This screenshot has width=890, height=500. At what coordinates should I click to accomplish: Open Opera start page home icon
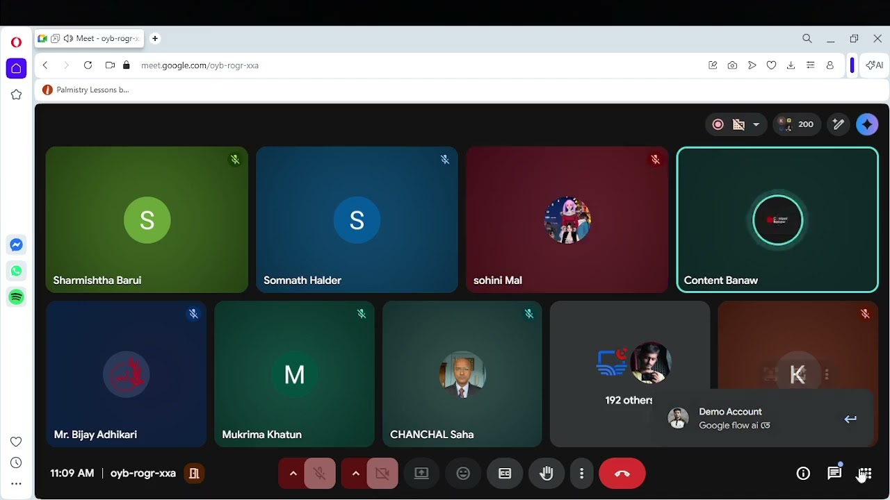[x=17, y=68]
